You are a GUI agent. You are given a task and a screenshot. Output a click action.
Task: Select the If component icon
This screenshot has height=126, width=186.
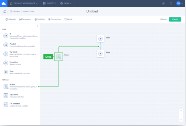pyautogui.click(x=6, y=36)
